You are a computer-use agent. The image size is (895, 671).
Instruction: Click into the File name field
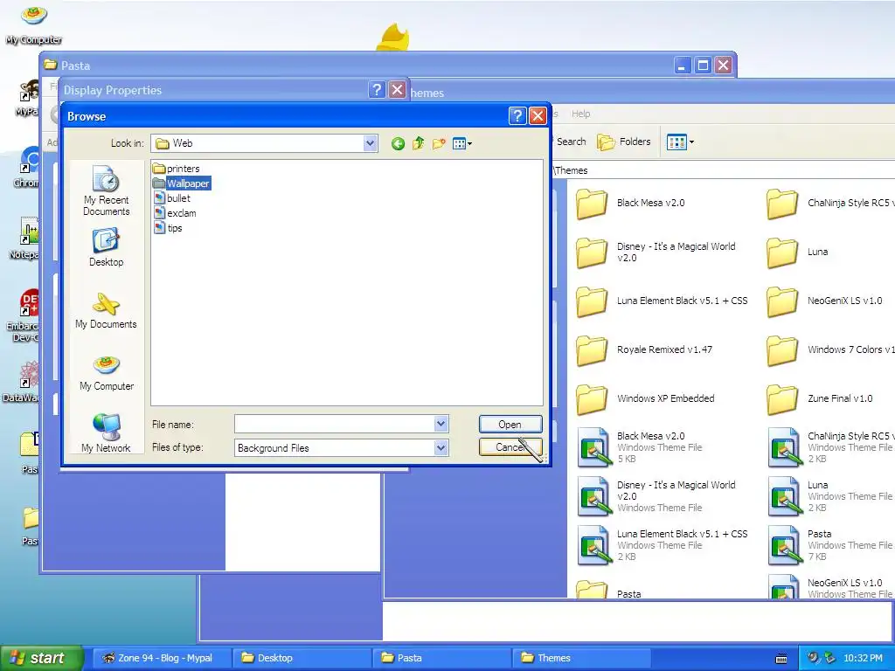pyautogui.click(x=335, y=424)
